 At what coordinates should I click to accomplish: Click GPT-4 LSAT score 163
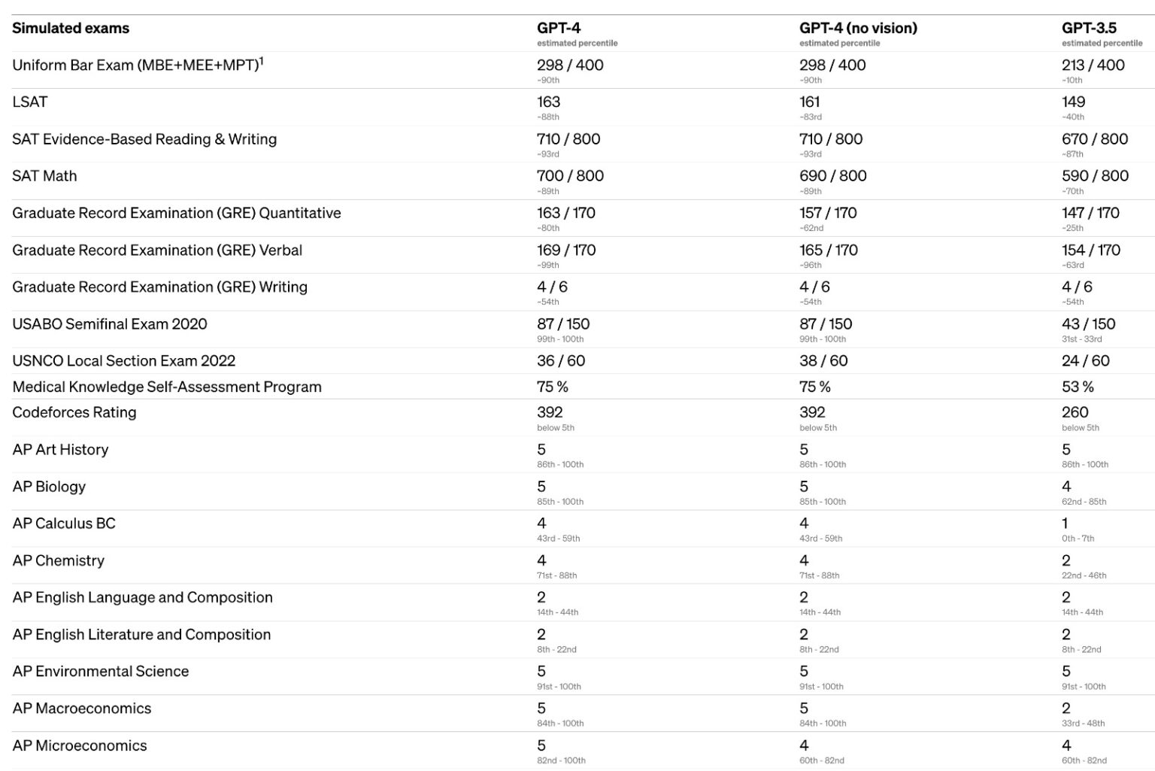click(548, 102)
